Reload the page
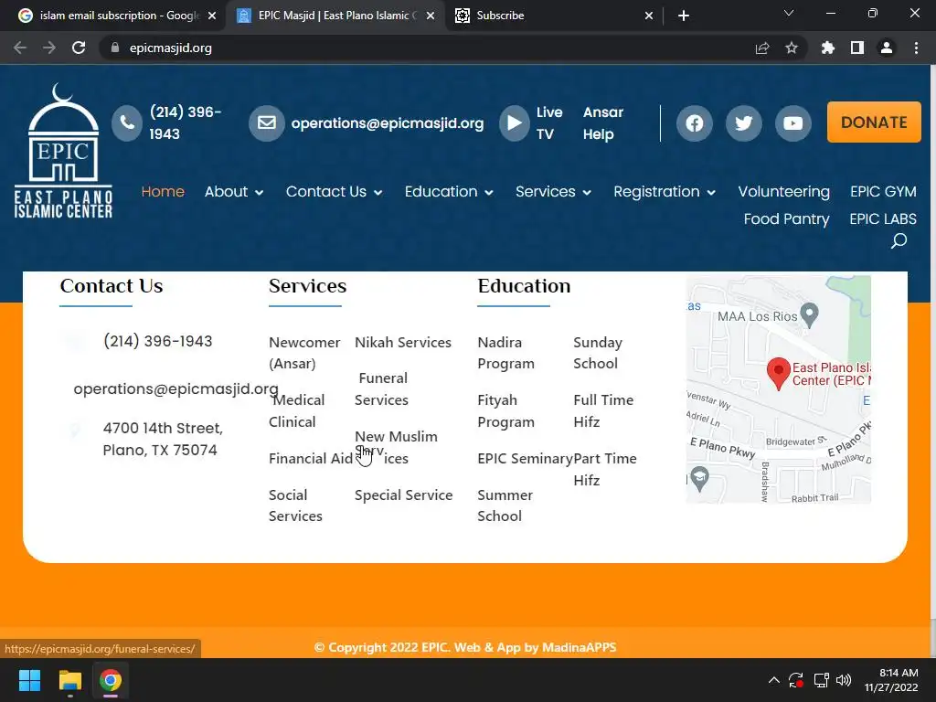 click(x=79, y=48)
